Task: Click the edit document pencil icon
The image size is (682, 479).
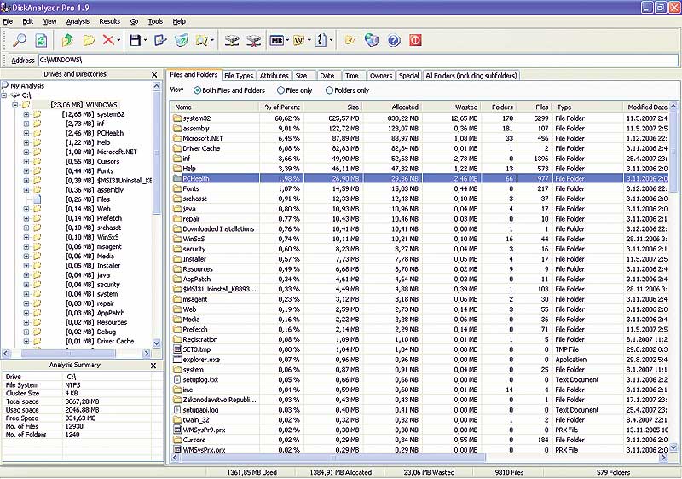Action: [x=160, y=40]
